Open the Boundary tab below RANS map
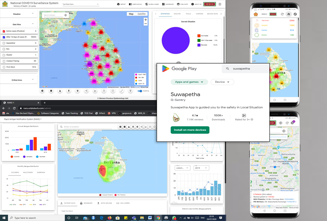Viewport: 327px width, 221px height. (x=86, y=203)
